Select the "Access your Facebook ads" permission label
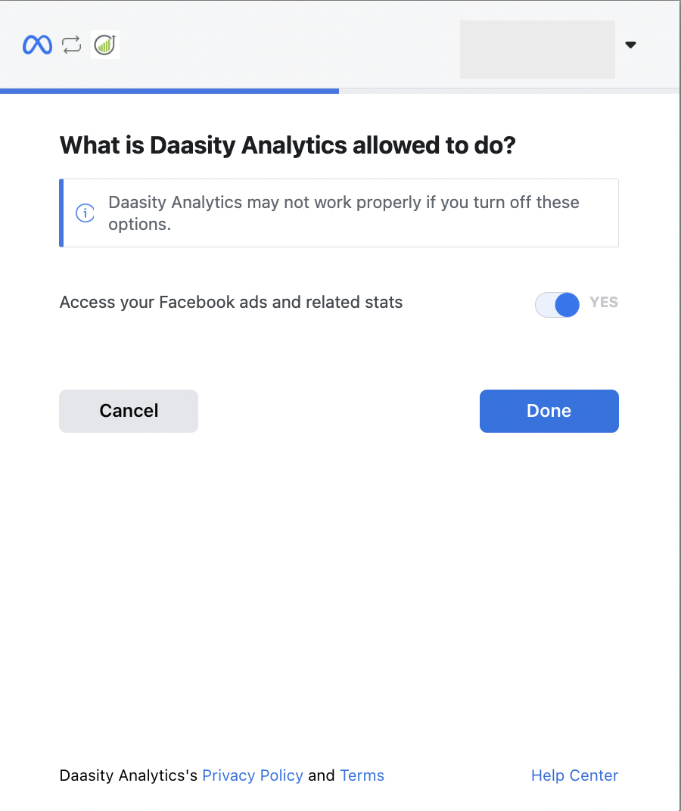 click(231, 303)
